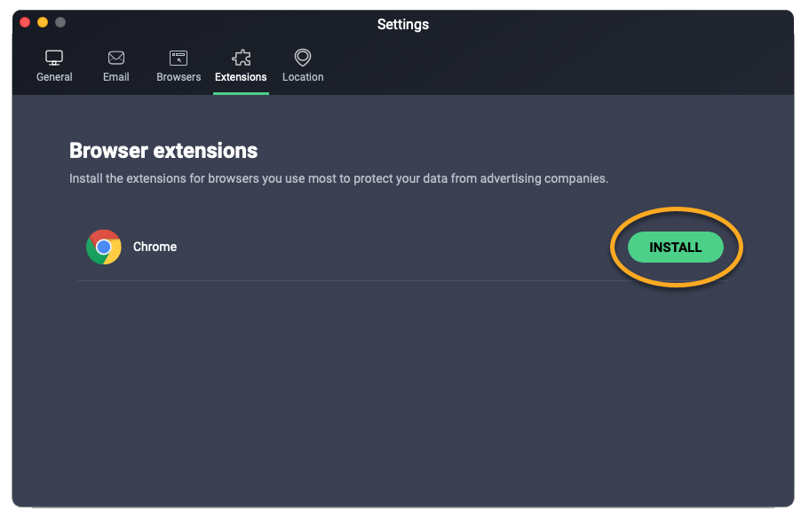Select the Extensions tab label
This screenshot has height=519, width=809.
241,77
